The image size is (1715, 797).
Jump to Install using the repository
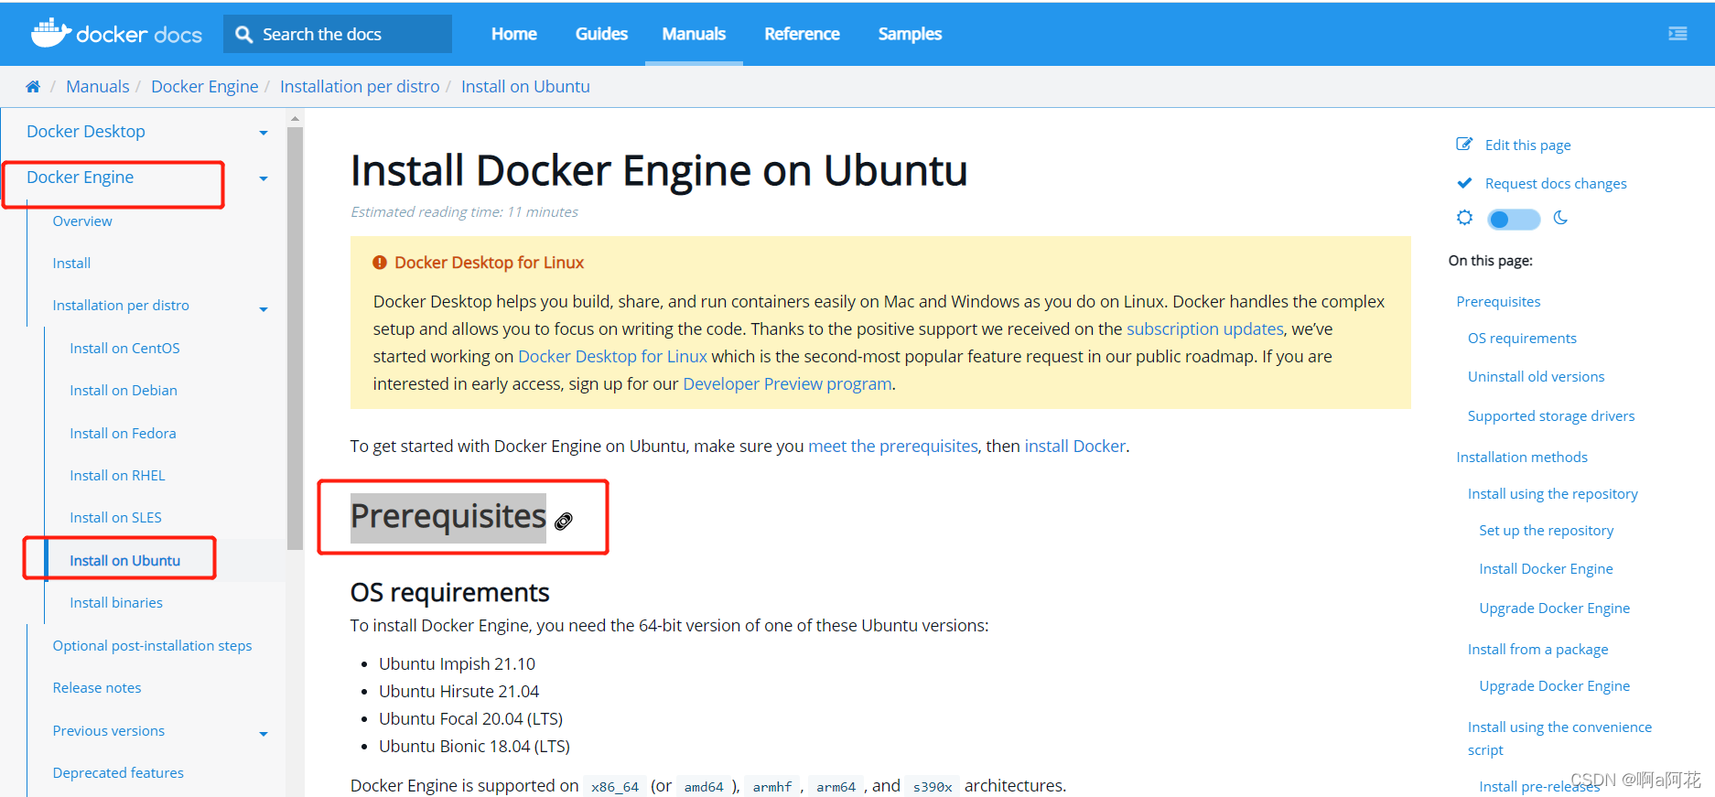point(1553,494)
